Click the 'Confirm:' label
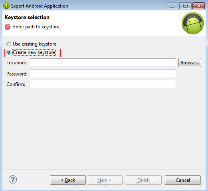Screen dimensions: 208x191 16,84
